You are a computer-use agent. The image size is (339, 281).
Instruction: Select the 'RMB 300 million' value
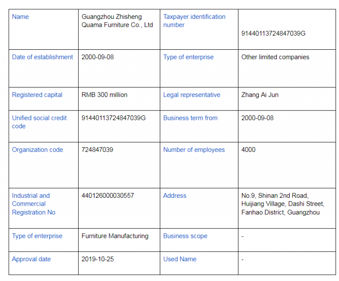pos(105,95)
